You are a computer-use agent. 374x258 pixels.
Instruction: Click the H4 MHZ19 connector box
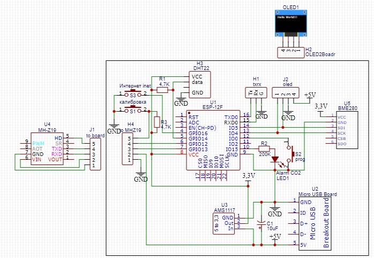128,149
